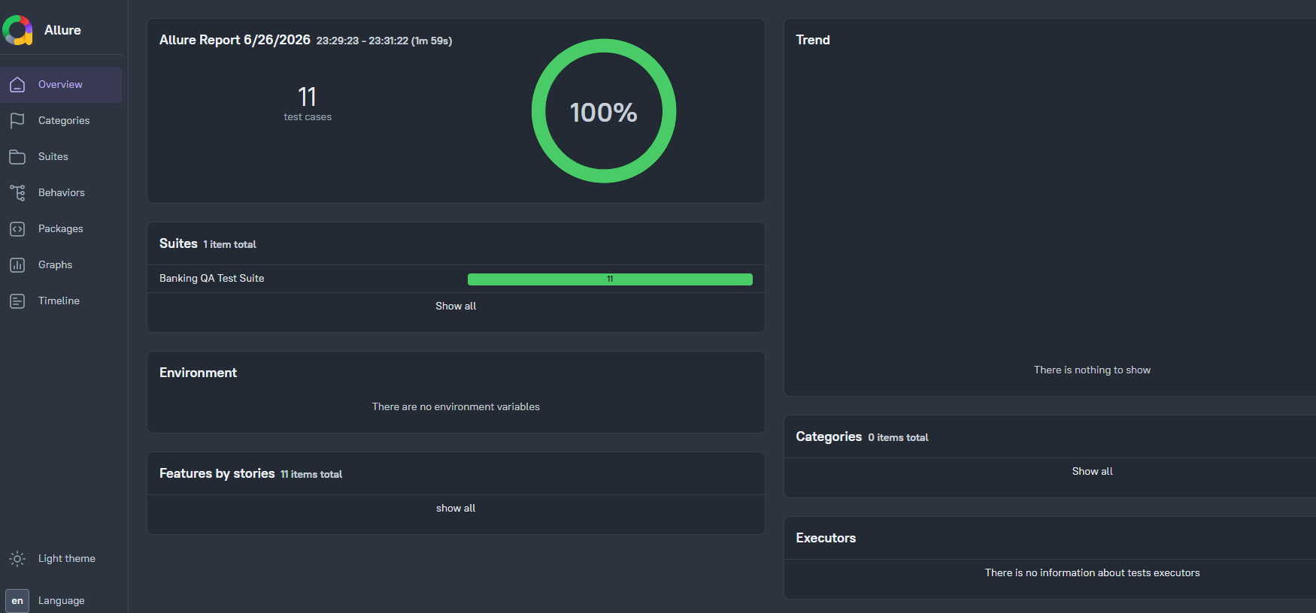This screenshot has width=1316, height=613.
Task: Expand Features by stories show all
Action: pyautogui.click(x=456, y=509)
